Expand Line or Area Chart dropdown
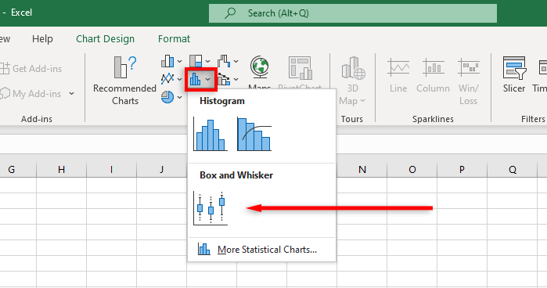Screen dimensions: 547x288 click(180, 80)
